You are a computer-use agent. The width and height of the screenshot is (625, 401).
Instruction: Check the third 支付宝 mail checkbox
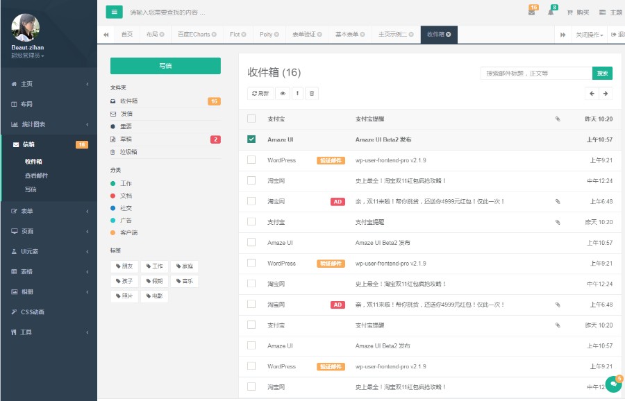click(251, 325)
